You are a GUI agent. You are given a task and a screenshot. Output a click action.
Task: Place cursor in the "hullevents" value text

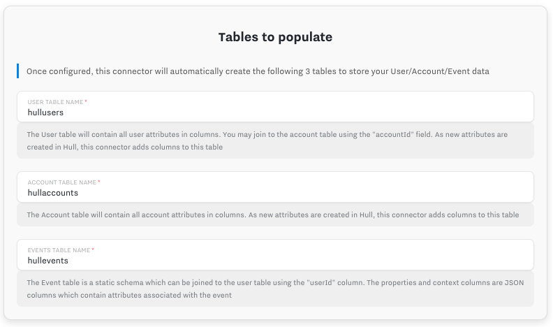pos(48,261)
